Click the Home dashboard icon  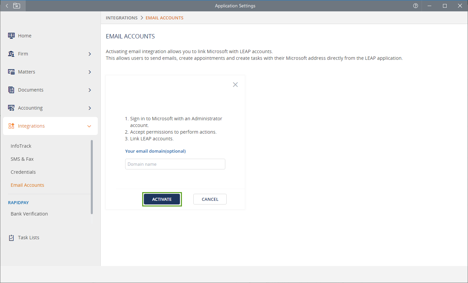[x=11, y=36]
